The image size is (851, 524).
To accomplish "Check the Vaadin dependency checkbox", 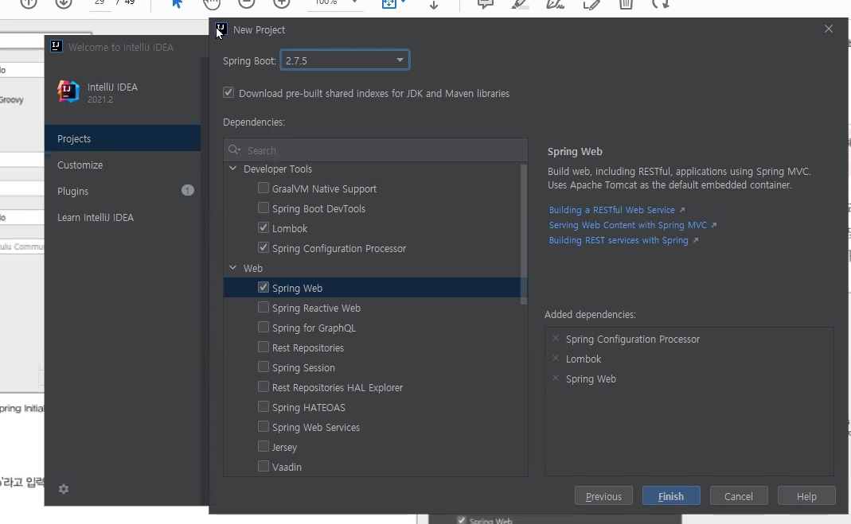I will (263, 466).
